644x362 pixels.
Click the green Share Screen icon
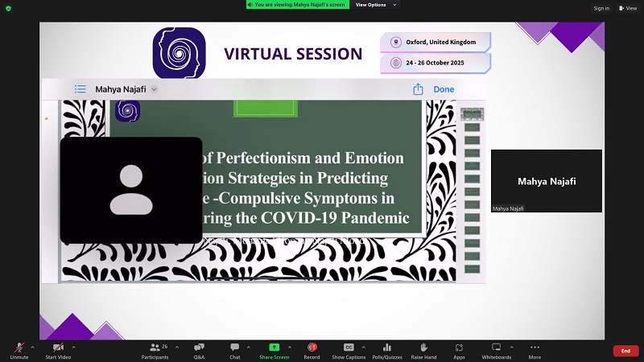coord(275,347)
